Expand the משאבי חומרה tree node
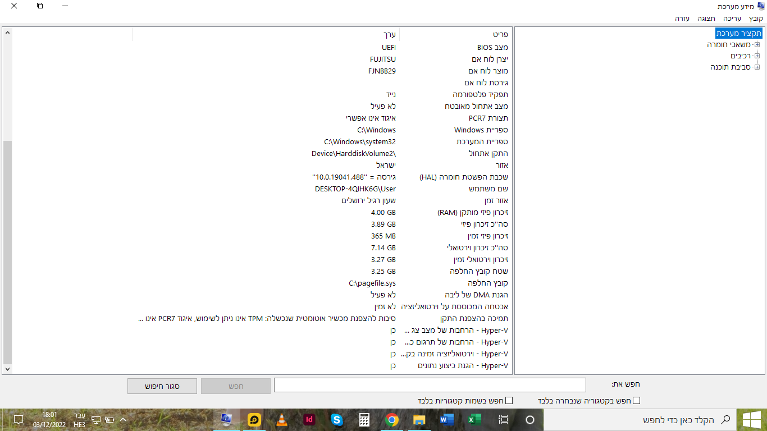Viewport: 767px width, 431px height. pos(757,44)
